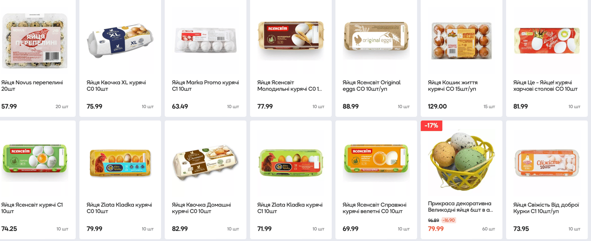Click the 129.00 price of Кошик життя
Screen dimensions: 591x241
pyautogui.click(x=437, y=106)
